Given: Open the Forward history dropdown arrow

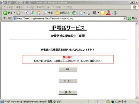Looking at the screenshot, I should pyautogui.click(x=22, y=13).
